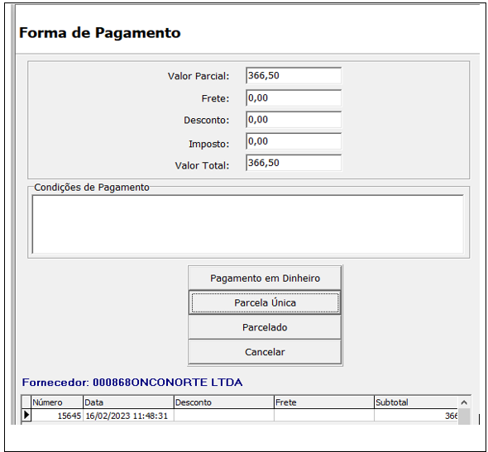Click the Número column header

[57, 402]
